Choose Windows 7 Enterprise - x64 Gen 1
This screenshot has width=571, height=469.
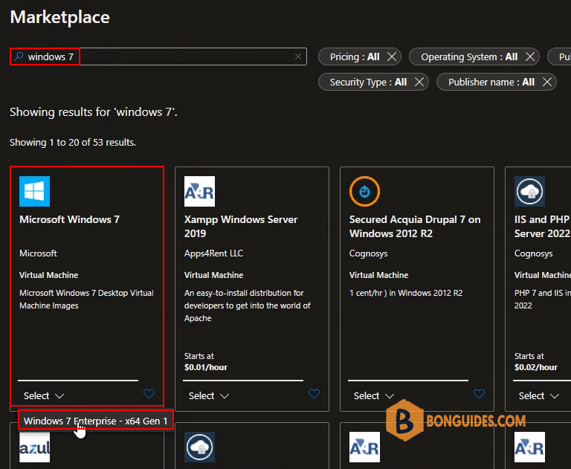95,421
